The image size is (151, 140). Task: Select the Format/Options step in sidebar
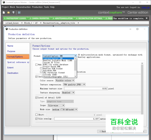pos(18,57)
